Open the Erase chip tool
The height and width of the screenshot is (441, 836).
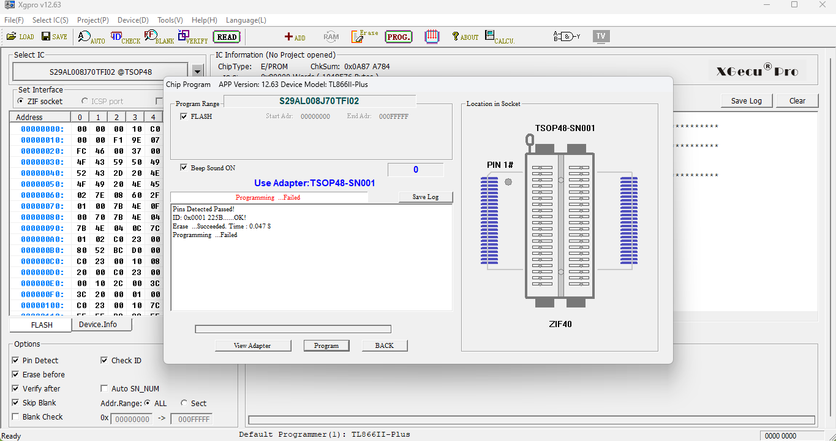(364, 36)
